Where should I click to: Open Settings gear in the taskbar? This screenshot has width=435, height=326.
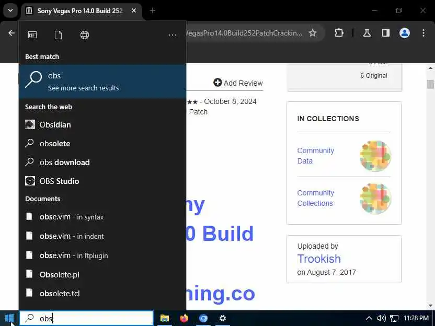coord(223,318)
